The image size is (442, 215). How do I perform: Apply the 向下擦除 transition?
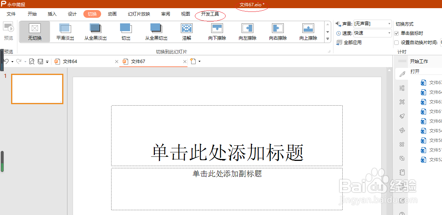[217, 32]
